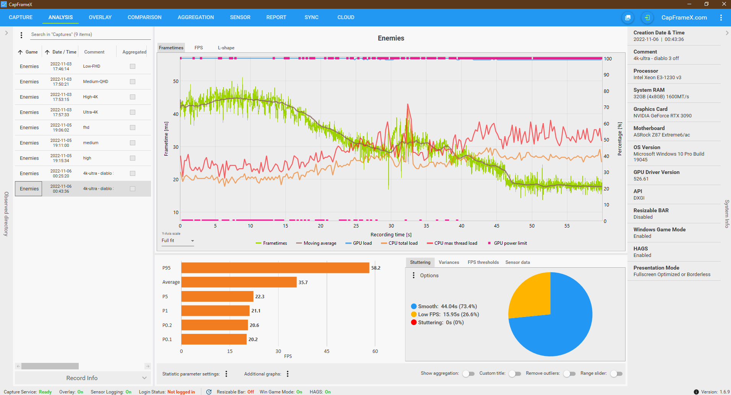Viewport: 731px width, 395px height.
Task: Switch to the AGGREGATION tab
Action: pyautogui.click(x=196, y=17)
